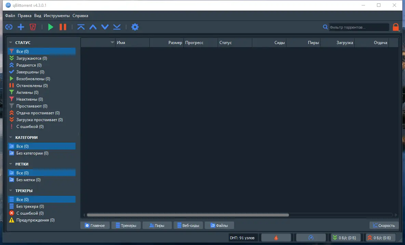Switch to the Главное tab
The image size is (405, 245).
coord(95,226)
